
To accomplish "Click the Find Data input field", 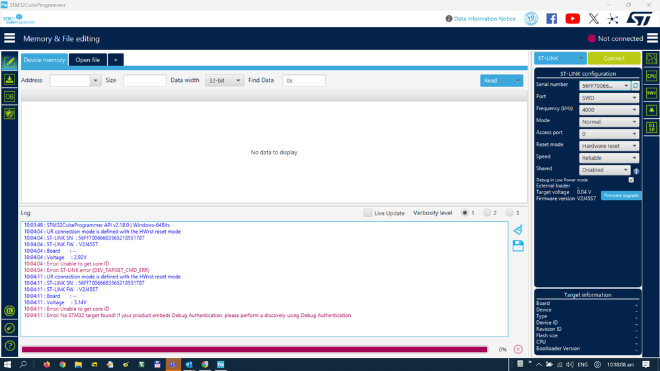I will 304,81.
